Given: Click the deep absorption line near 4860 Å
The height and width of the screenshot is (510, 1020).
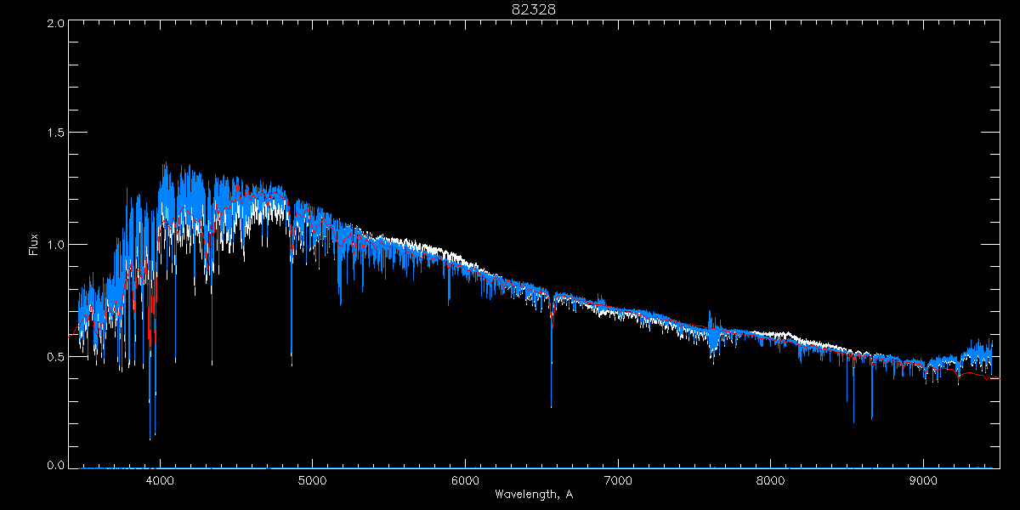Looking at the screenshot, I should coord(292,323).
